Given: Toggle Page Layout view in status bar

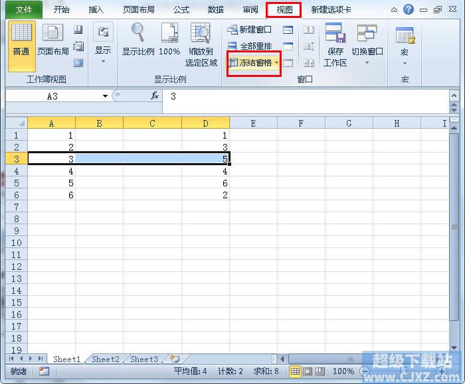Looking at the screenshot, I should 308,371.
